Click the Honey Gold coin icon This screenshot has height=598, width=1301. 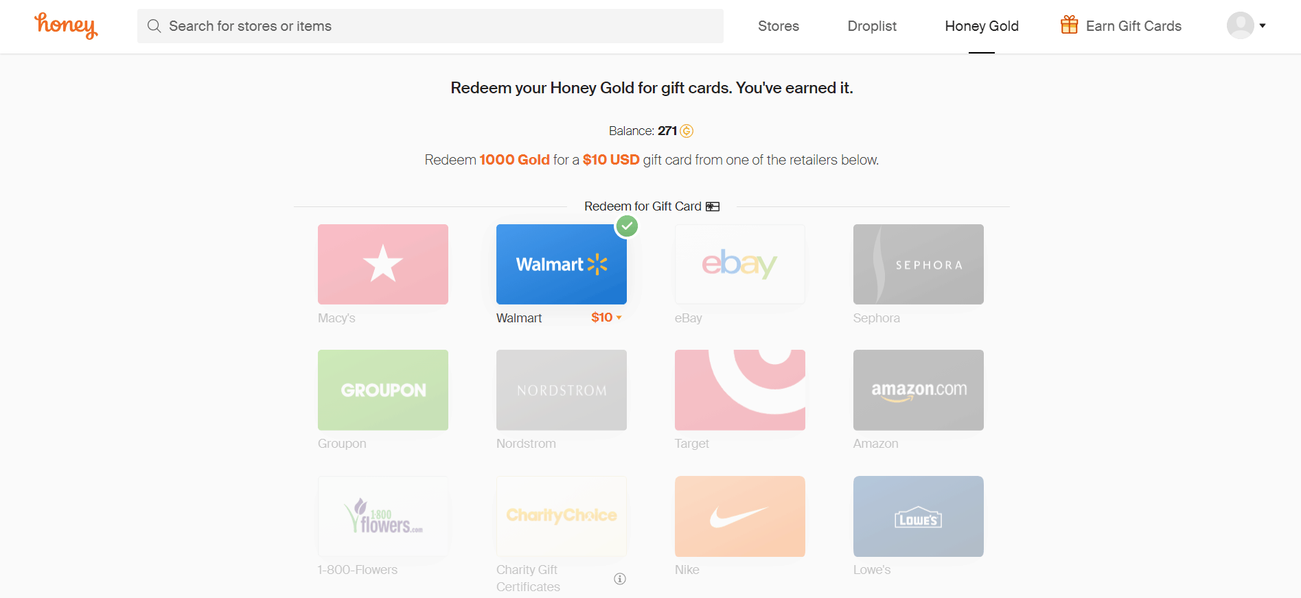pyautogui.click(x=687, y=131)
